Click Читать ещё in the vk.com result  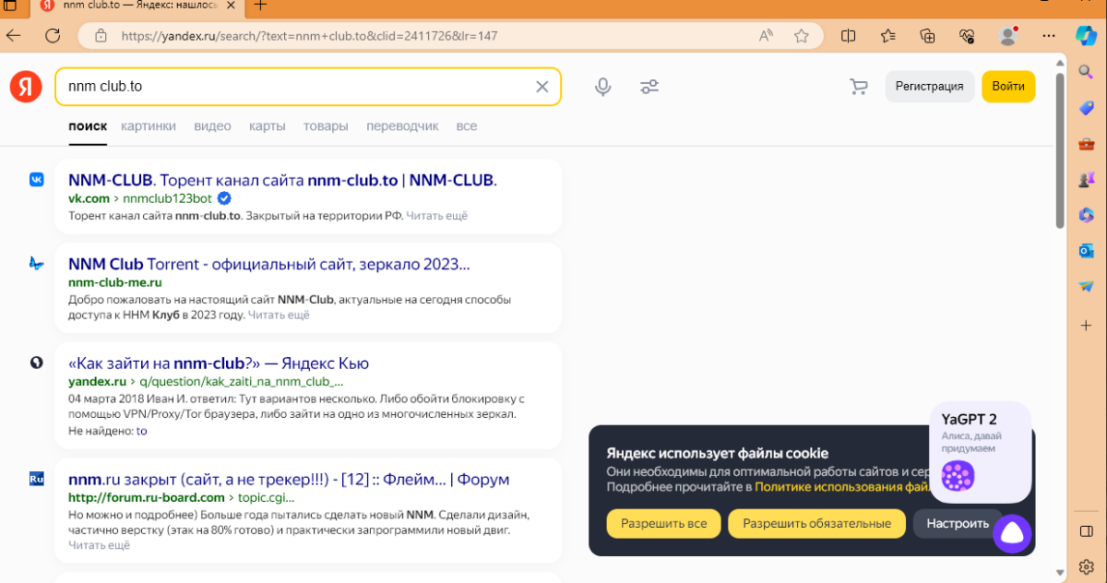click(x=437, y=215)
